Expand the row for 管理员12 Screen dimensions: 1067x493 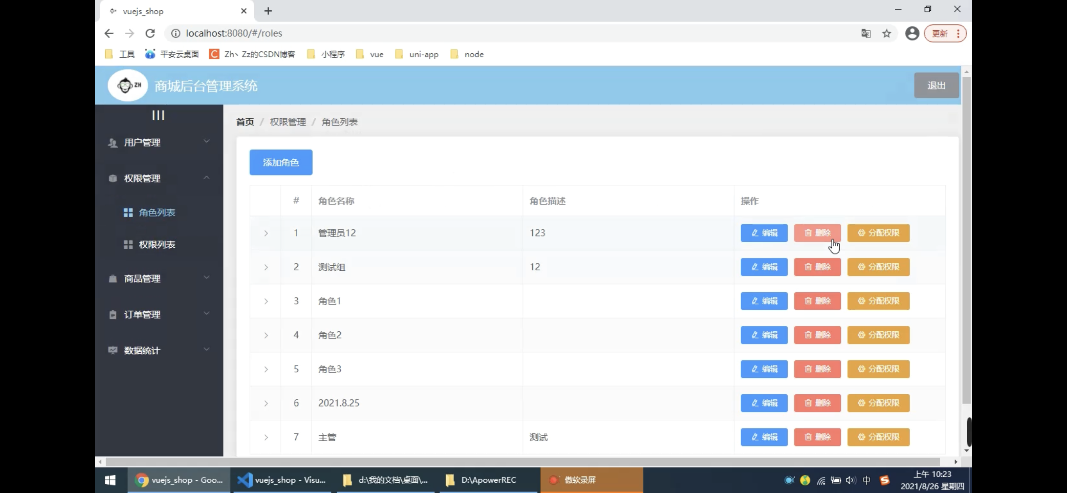[266, 233]
